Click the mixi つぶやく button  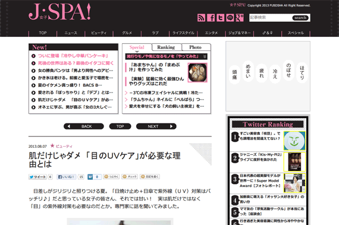(x=111, y=177)
